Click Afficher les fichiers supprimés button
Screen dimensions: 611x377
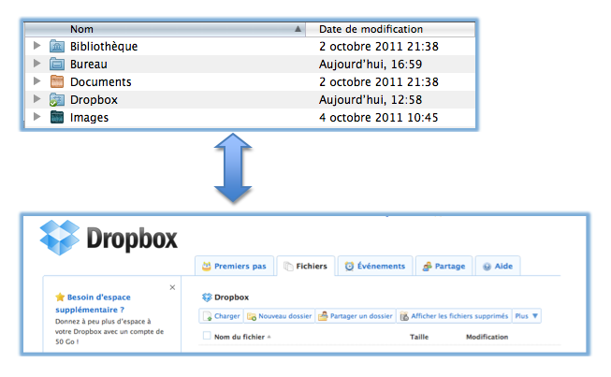pos(454,316)
